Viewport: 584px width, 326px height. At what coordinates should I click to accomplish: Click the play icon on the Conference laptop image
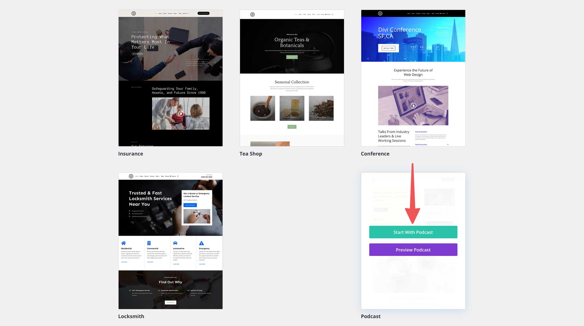(x=413, y=106)
